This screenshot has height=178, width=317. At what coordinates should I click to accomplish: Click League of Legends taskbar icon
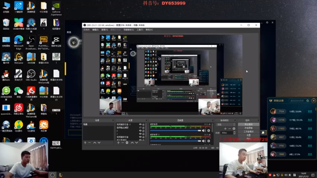[x=60, y=175]
